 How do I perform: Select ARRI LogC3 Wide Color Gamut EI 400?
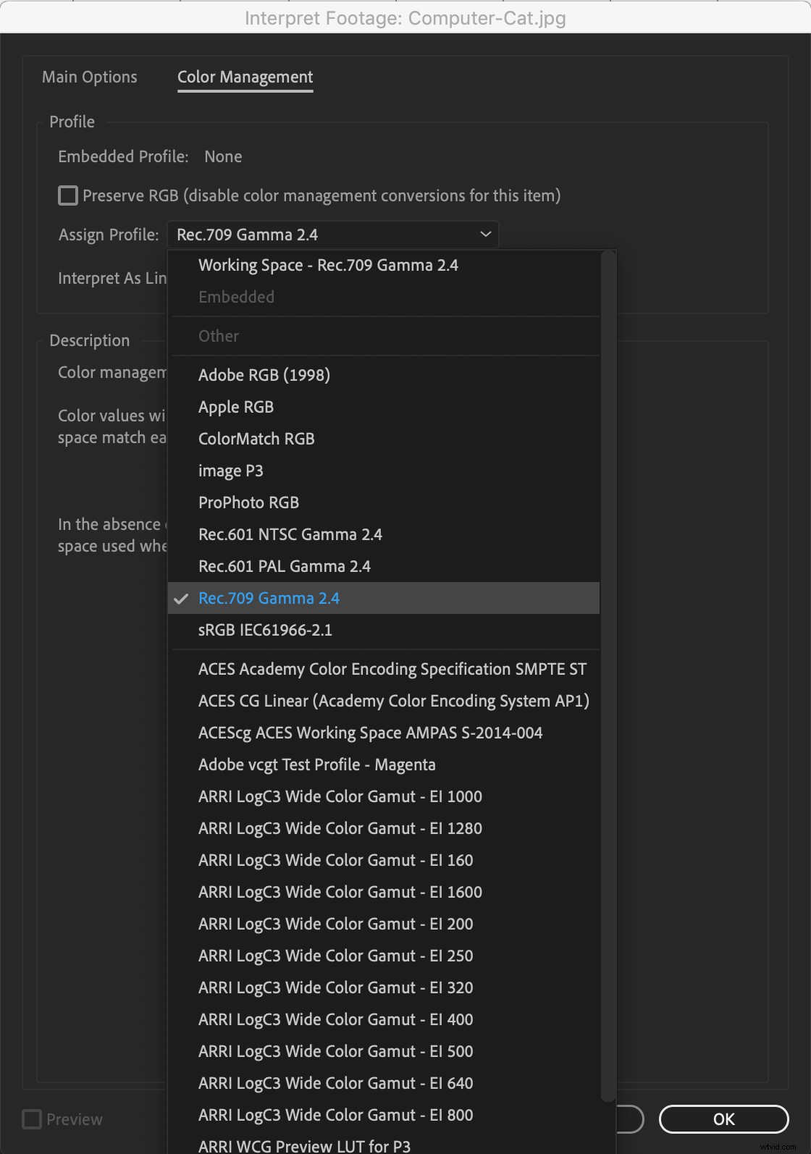(x=384, y=1019)
